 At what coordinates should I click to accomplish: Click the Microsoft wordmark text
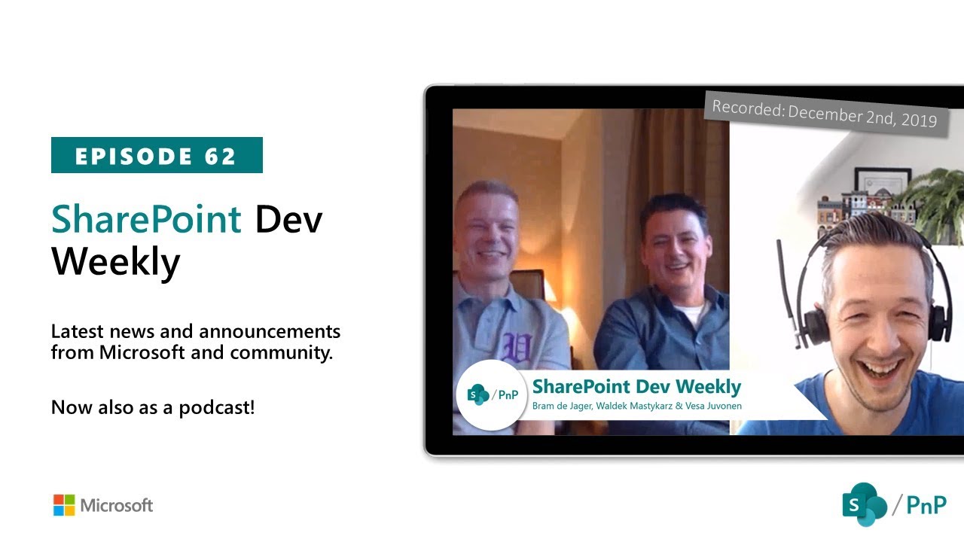pos(117,505)
